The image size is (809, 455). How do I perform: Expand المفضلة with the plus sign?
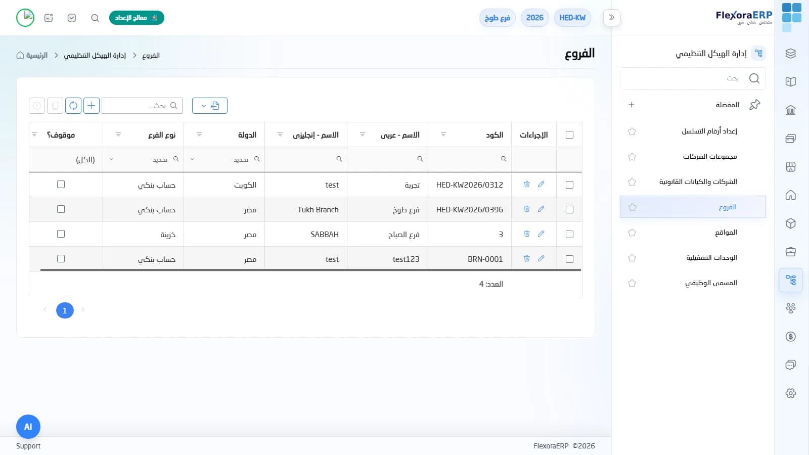click(x=632, y=105)
